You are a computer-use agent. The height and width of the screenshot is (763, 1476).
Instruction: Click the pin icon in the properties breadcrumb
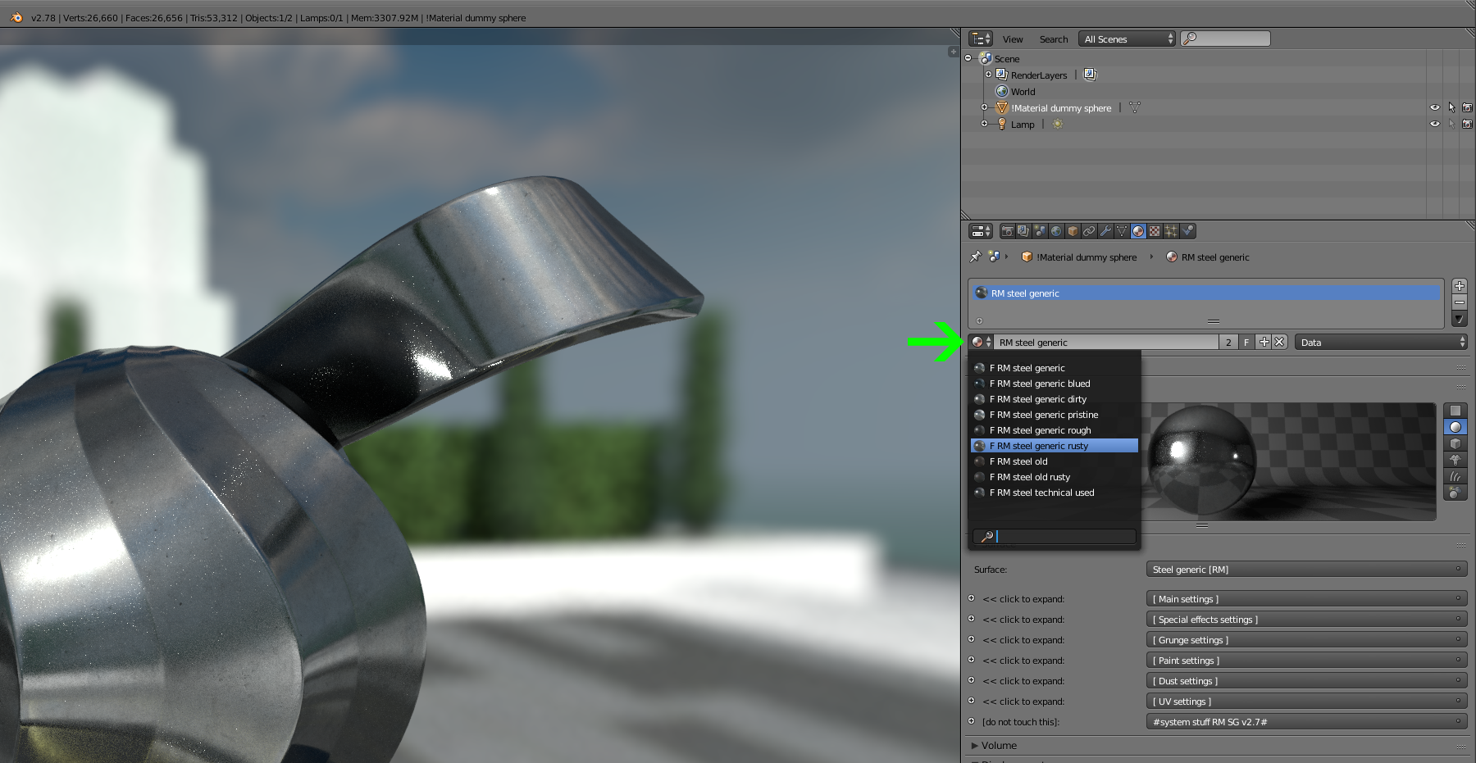tap(975, 257)
